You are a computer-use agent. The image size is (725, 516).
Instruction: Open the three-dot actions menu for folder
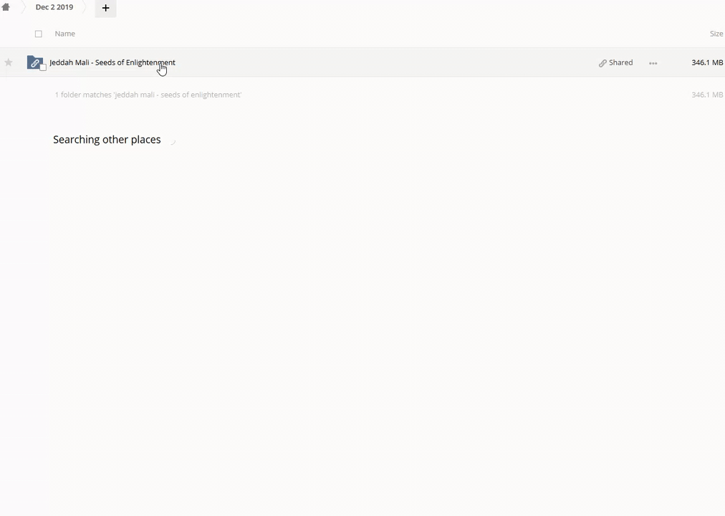pos(653,63)
